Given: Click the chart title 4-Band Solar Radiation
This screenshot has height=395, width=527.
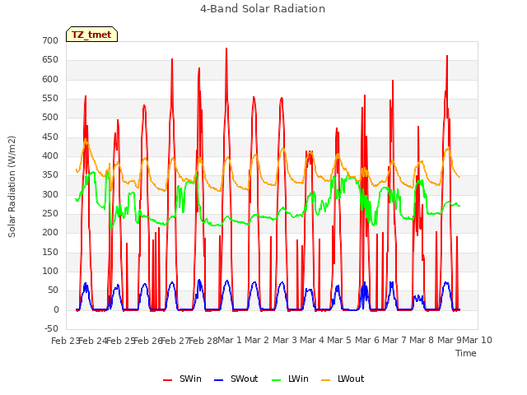Looking at the screenshot, I should point(263,9).
